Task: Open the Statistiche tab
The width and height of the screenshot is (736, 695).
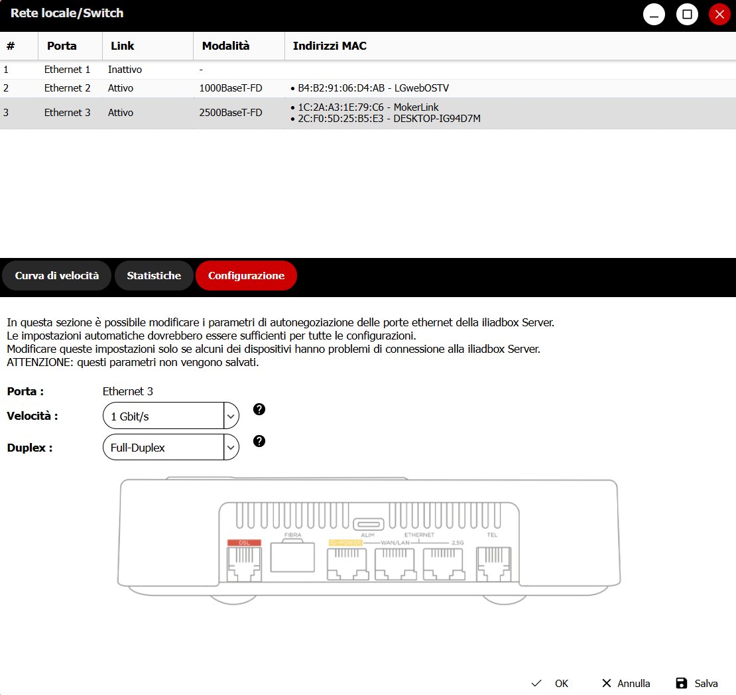Action: pos(154,276)
